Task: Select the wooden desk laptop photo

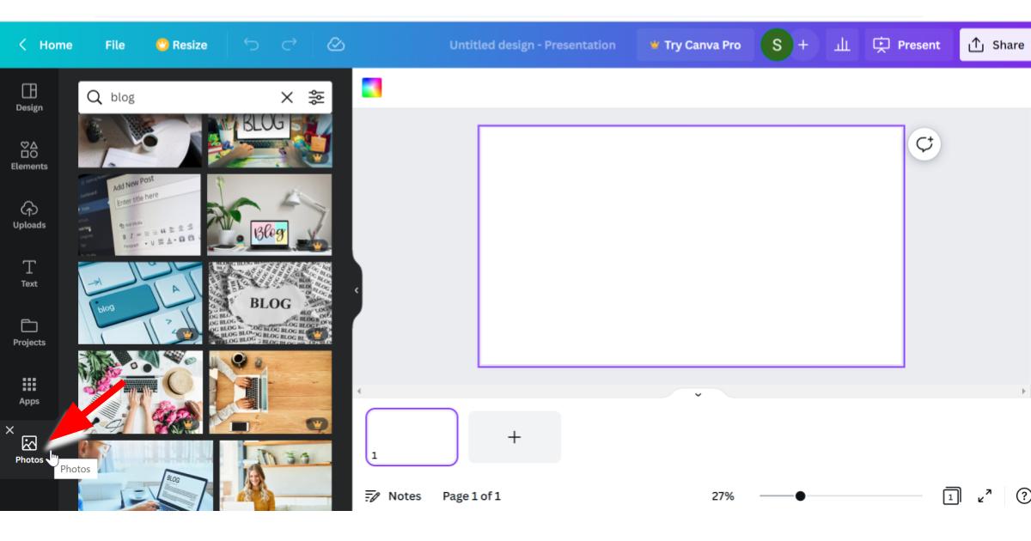Action: pyautogui.click(x=270, y=392)
